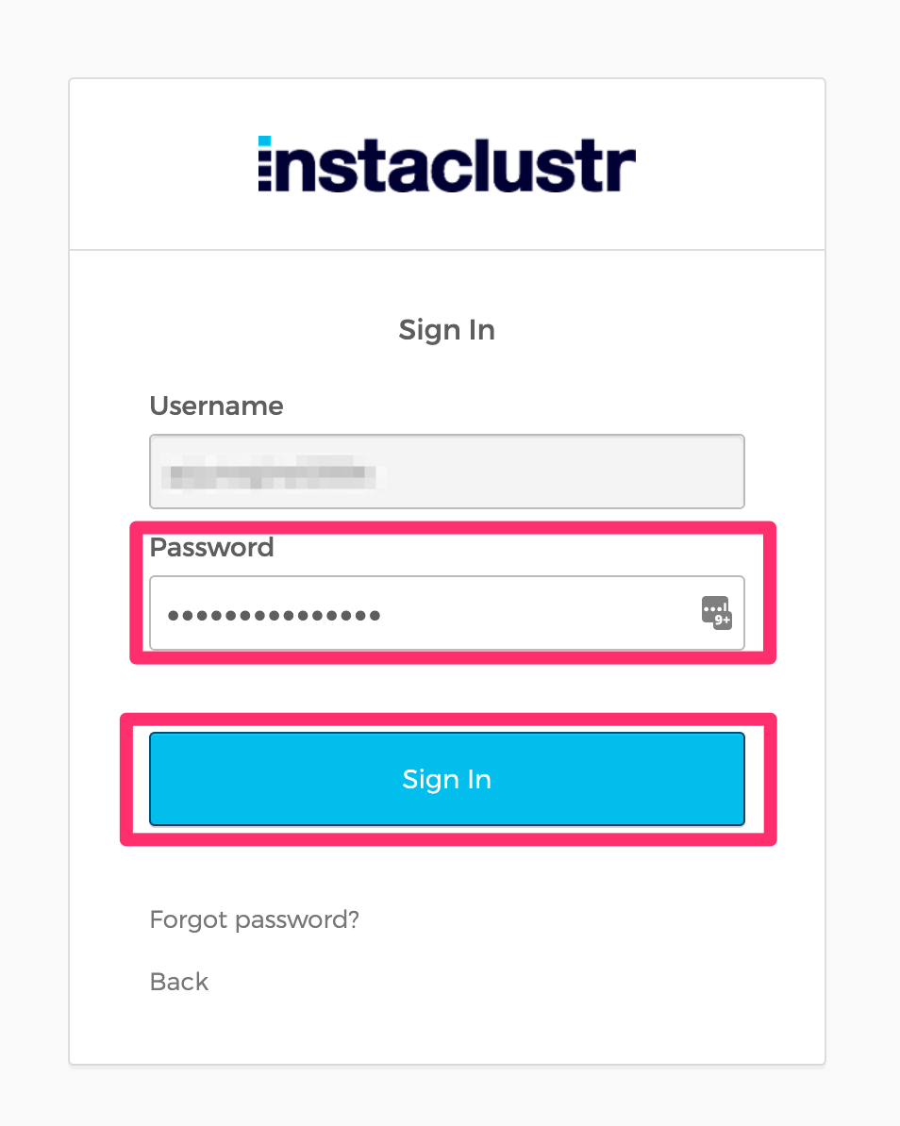Click the masked password dots

tap(274, 615)
